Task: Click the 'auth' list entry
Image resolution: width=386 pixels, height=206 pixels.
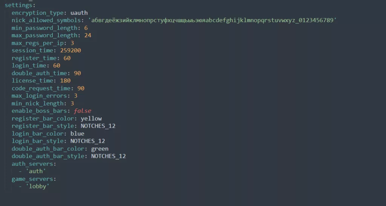Action: 36,171
